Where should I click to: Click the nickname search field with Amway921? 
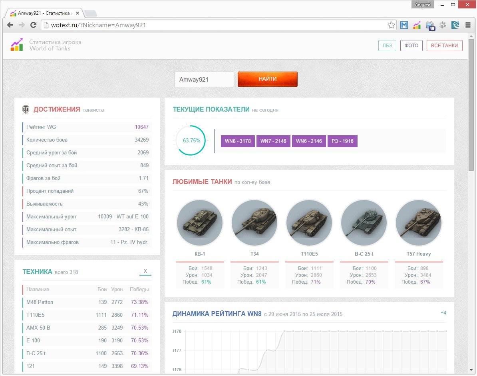[x=204, y=80]
